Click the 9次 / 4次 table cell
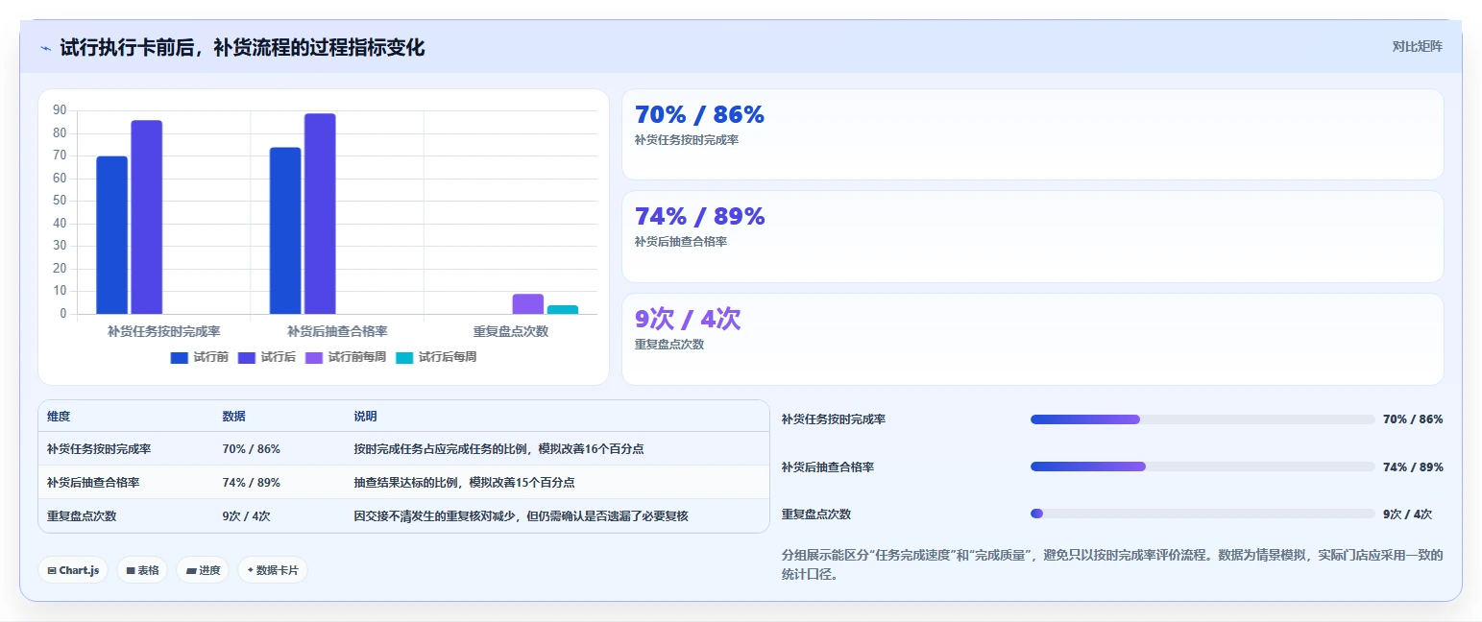The height and width of the screenshot is (622, 1482). pyautogui.click(x=246, y=515)
